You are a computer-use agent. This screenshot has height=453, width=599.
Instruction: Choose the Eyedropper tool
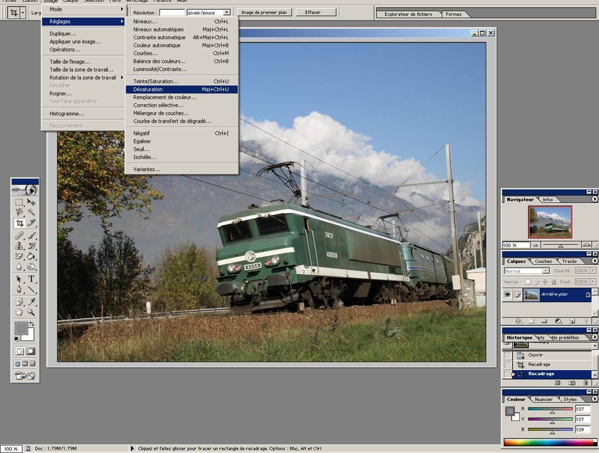pos(31,302)
